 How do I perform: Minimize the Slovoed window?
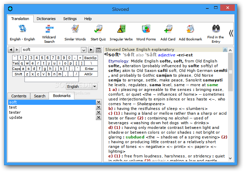pyautogui.click(x=207, y=8)
